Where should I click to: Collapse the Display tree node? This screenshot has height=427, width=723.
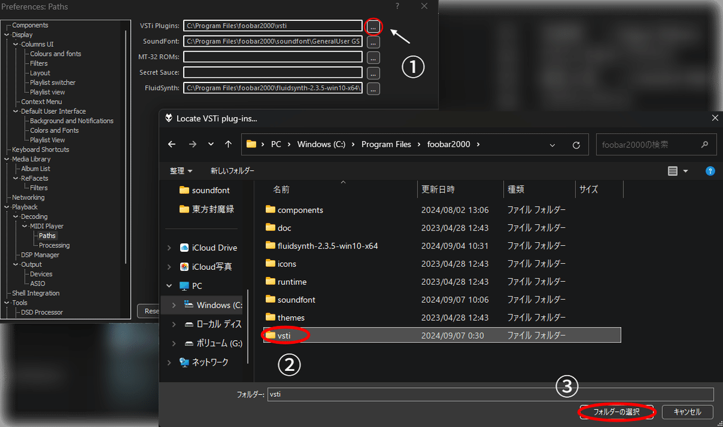click(x=7, y=35)
